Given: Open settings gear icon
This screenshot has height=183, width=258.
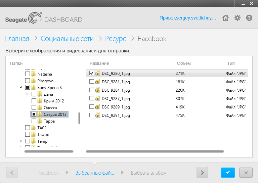Looking at the screenshot, I should [238, 18].
